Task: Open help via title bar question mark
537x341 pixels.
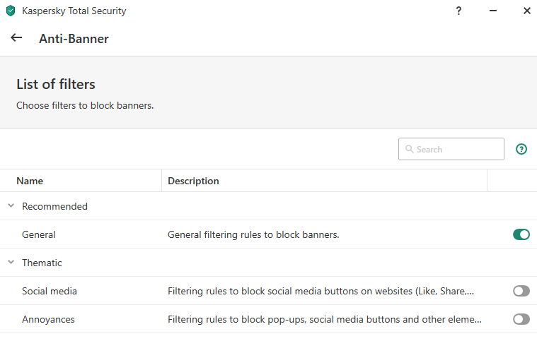Action: point(458,11)
